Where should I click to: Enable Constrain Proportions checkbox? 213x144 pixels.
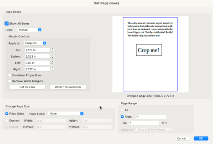click(10, 75)
